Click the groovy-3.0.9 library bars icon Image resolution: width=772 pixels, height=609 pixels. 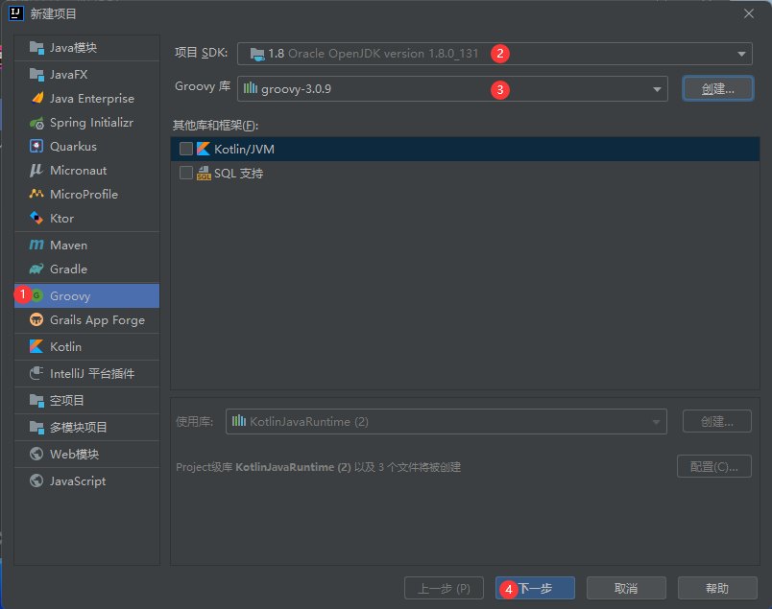(251, 88)
